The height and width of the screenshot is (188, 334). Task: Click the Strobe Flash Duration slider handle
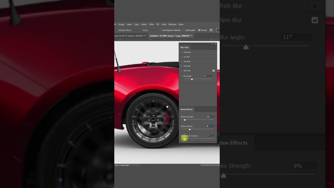[x=184, y=139]
